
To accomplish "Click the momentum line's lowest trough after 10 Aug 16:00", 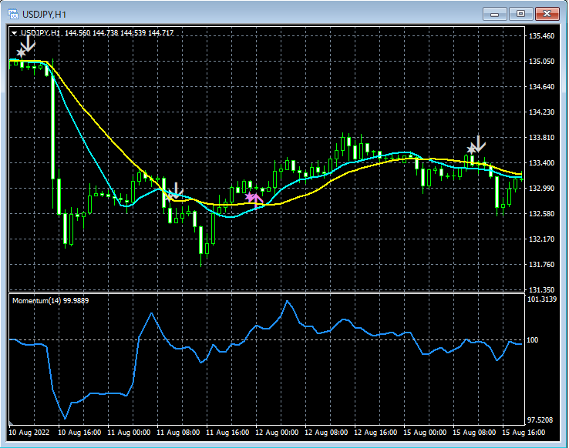I will [66, 418].
